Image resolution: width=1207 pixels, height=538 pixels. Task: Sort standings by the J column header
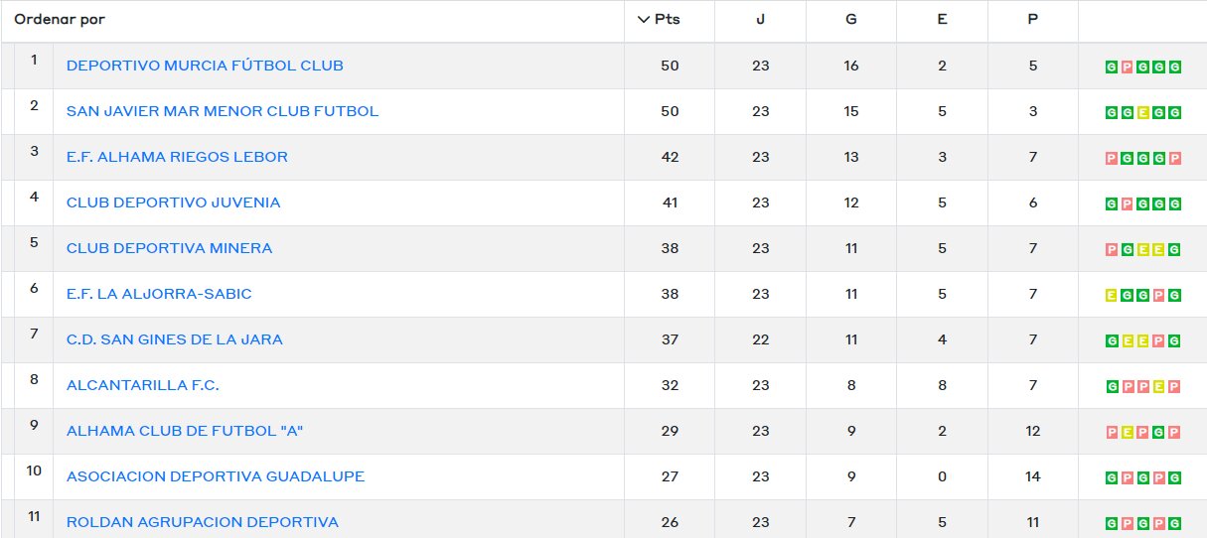click(x=760, y=20)
